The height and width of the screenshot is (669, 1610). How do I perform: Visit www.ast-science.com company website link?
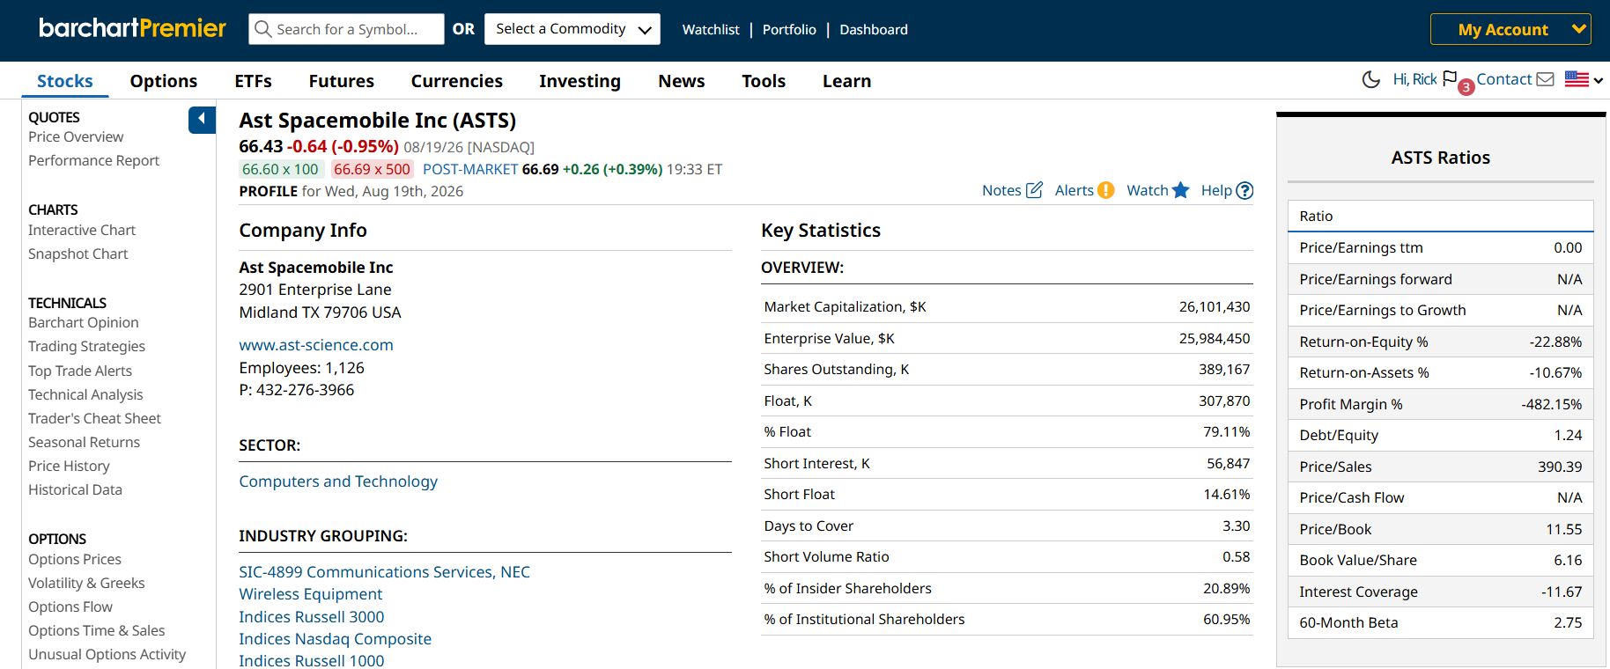point(316,345)
